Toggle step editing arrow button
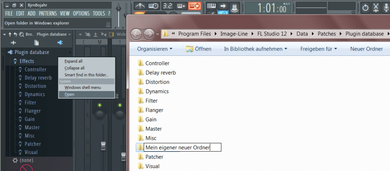390x171 pixels. coord(223,6)
